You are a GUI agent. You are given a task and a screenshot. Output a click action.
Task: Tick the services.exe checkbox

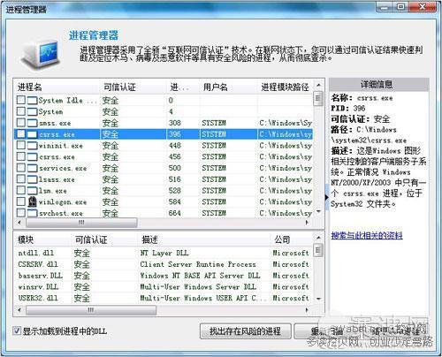click(x=21, y=168)
